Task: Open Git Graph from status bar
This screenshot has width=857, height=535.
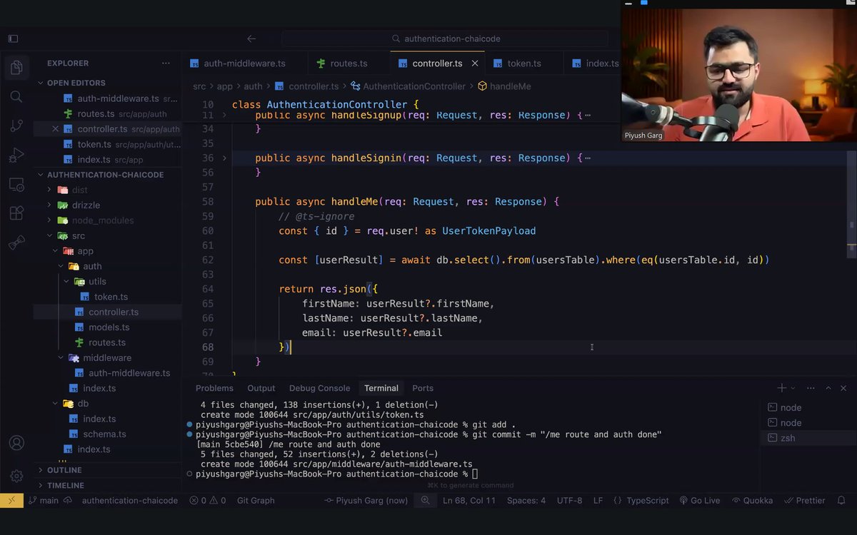Action: (x=256, y=500)
